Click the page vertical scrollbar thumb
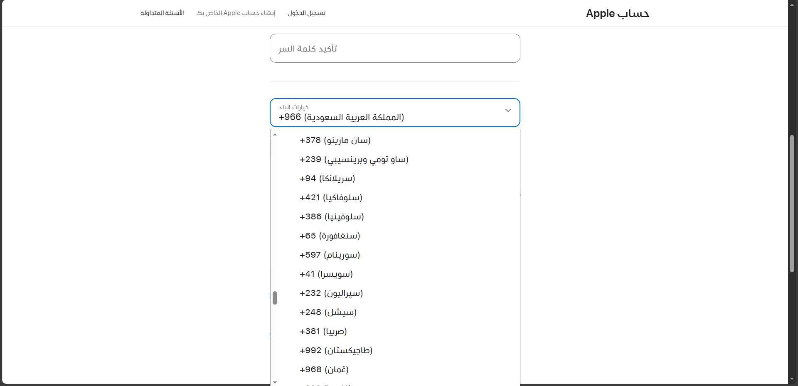 [792, 204]
